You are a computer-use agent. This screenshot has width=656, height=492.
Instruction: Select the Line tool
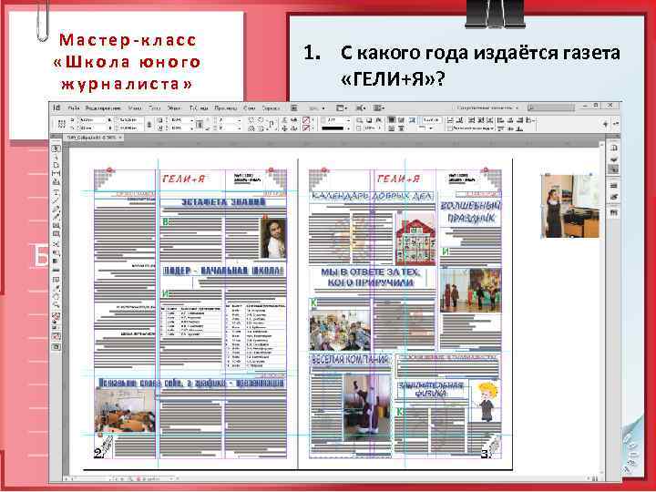tap(56, 200)
